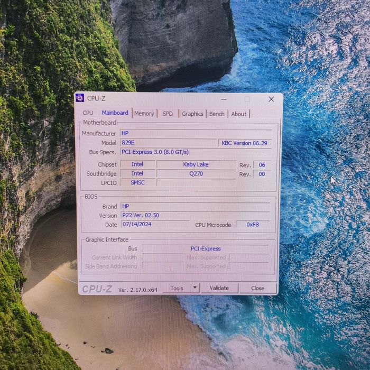Viewport: 370px width, 370px height.
Task: Select the Model value 829E
Action: [x=168, y=143]
